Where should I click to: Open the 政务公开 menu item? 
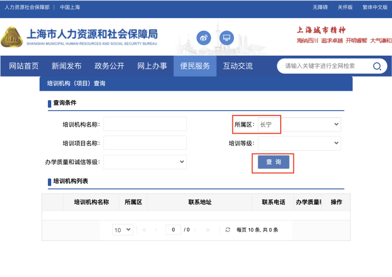click(x=109, y=66)
